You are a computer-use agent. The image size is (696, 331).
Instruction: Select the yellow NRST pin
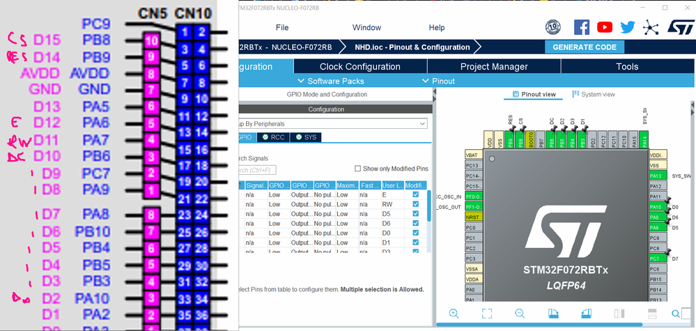pos(473,217)
